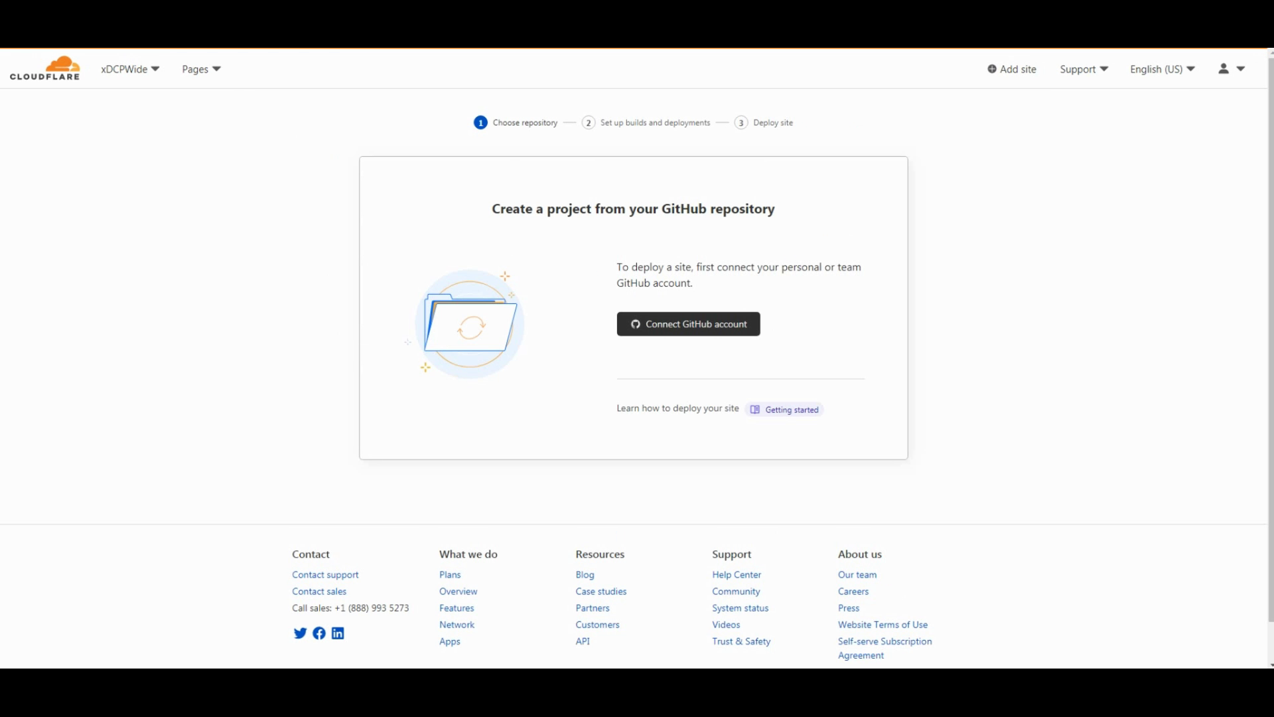Image resolution: width=1274 pixels, height=717 pixels.
Task: Click the folder sync illustration
Action: pyautogui.click(x=470, y=325)
